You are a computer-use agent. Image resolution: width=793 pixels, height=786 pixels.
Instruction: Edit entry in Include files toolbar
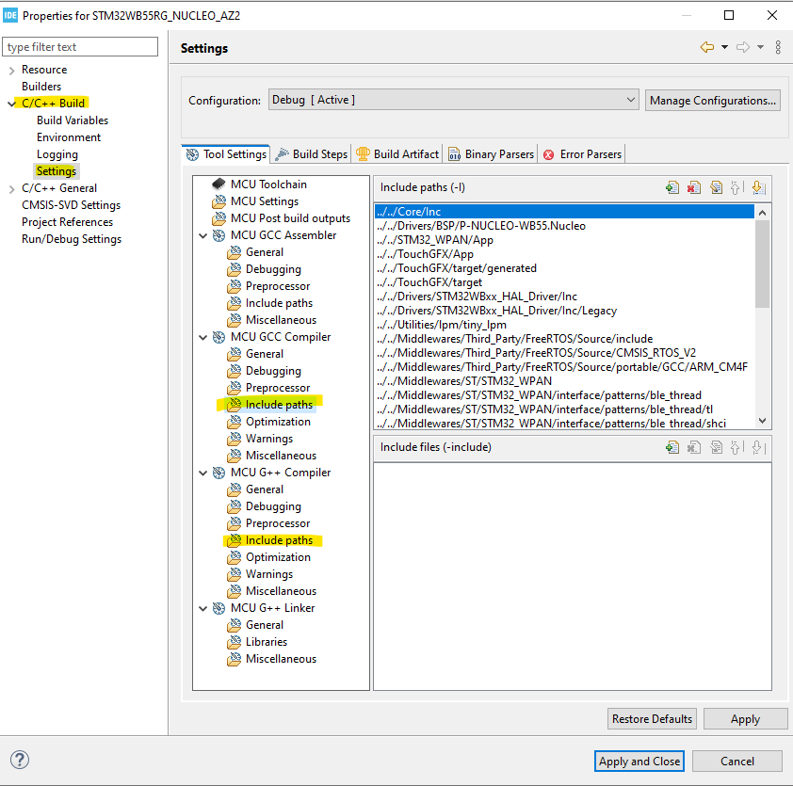716,447
